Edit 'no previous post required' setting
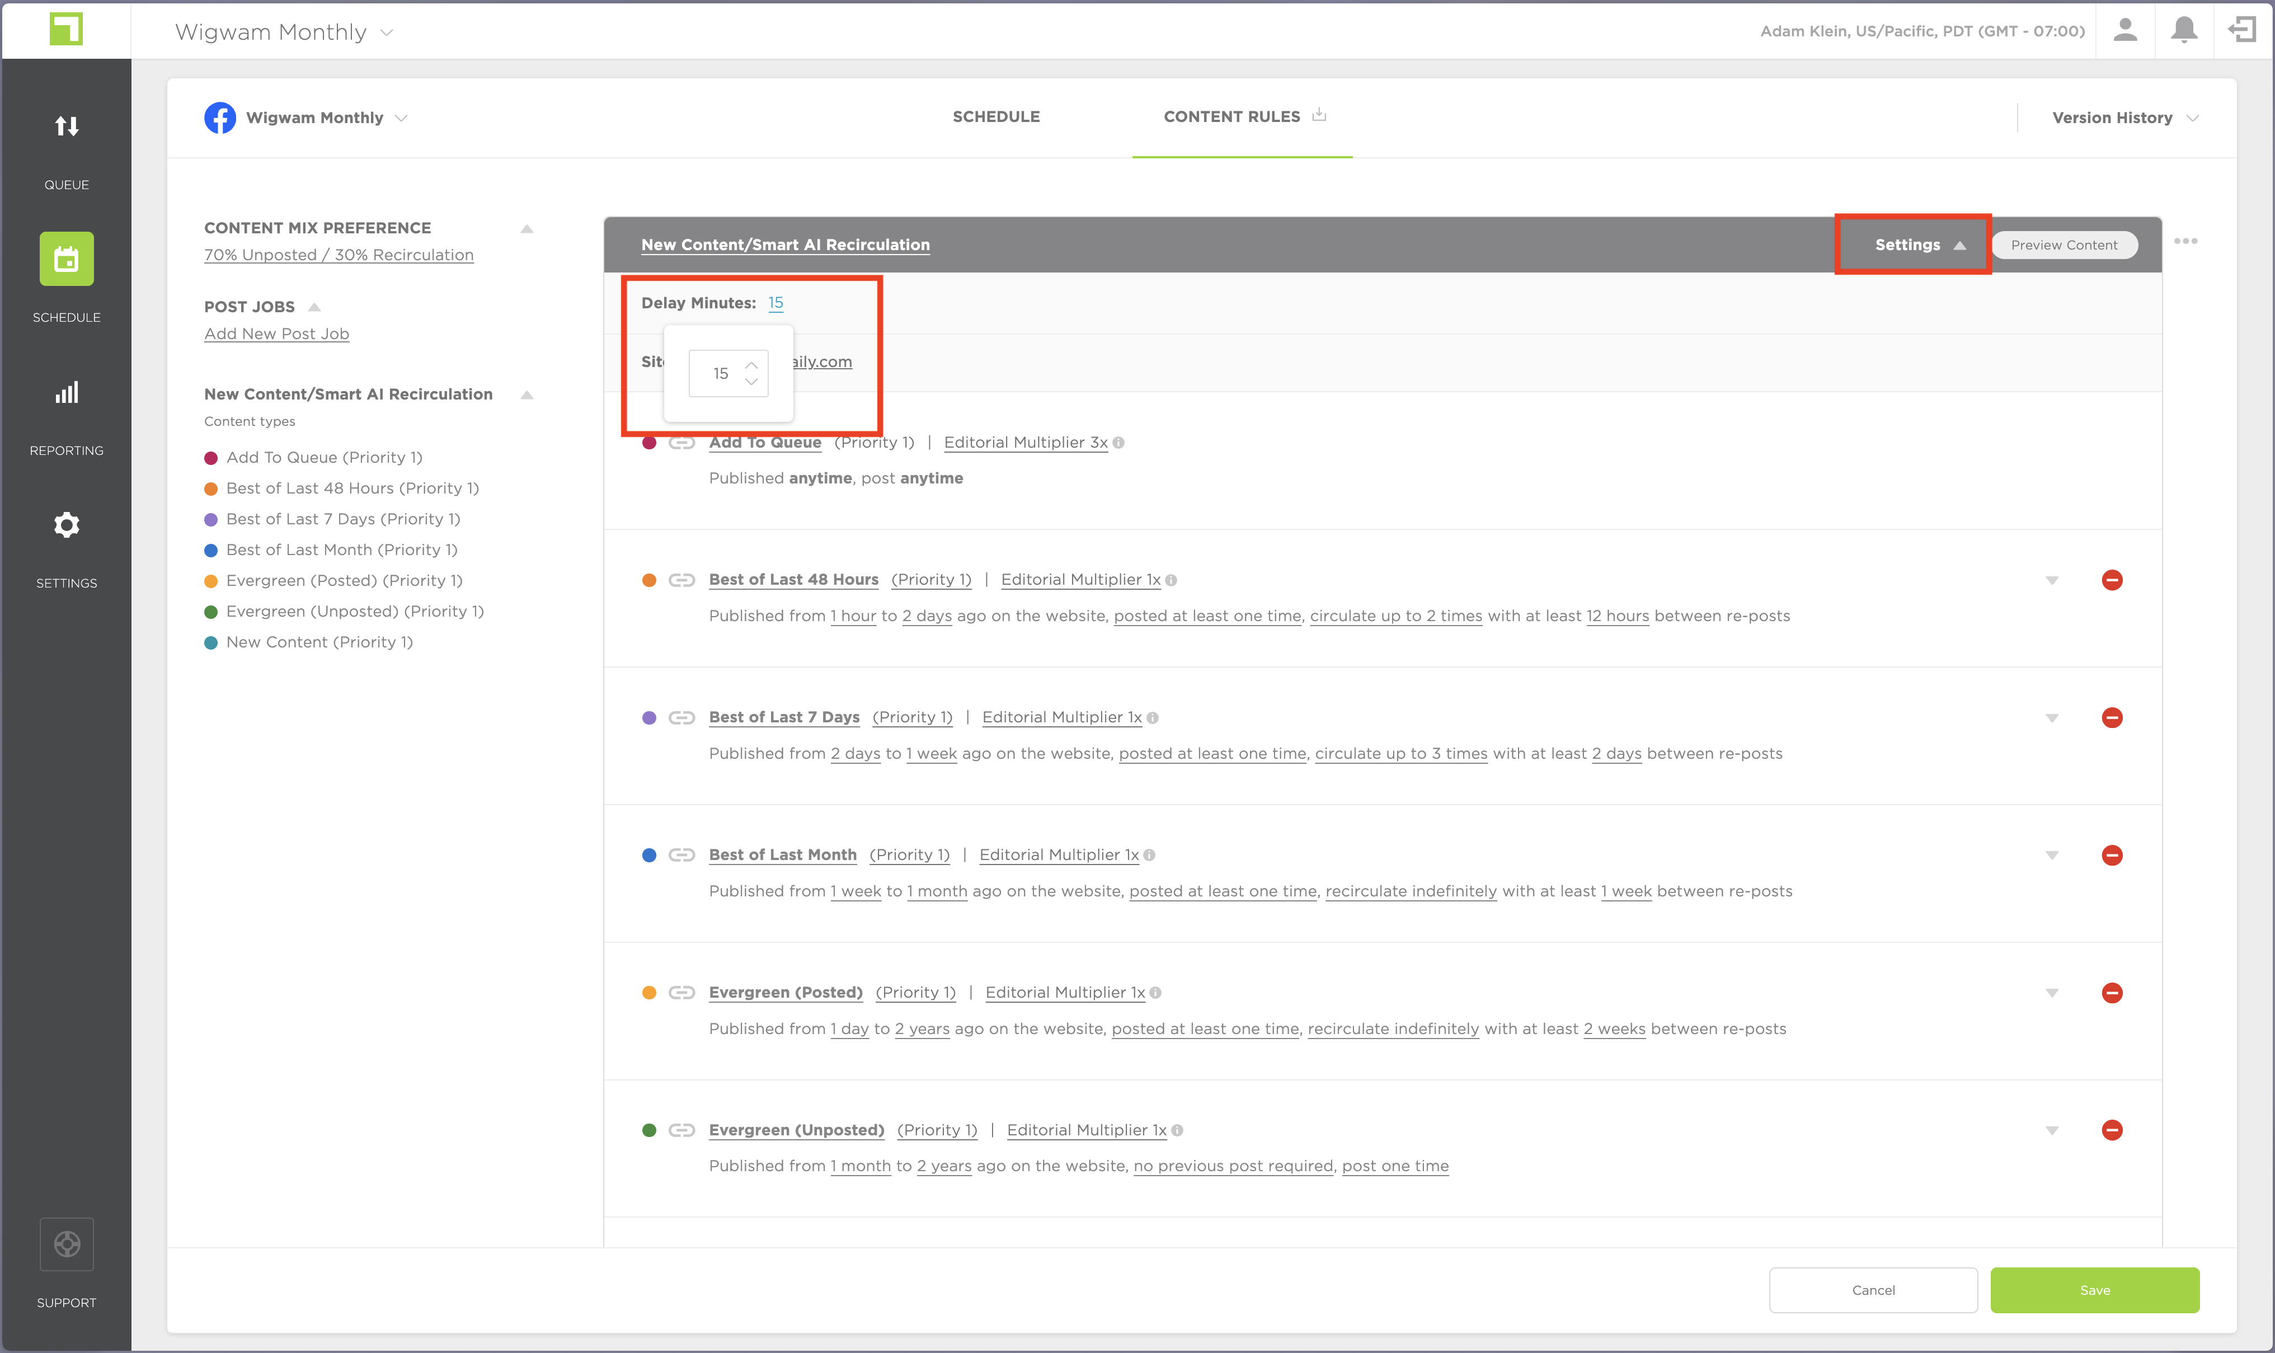Screen dimensions: 2275x1353 [x=1233, y=1166]
